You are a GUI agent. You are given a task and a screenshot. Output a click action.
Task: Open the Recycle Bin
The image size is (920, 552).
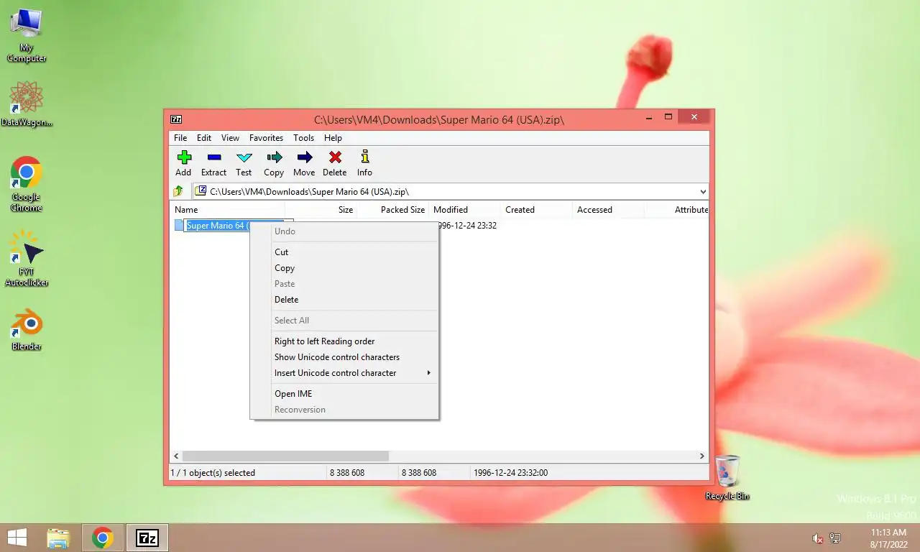[x=727, y=477]
